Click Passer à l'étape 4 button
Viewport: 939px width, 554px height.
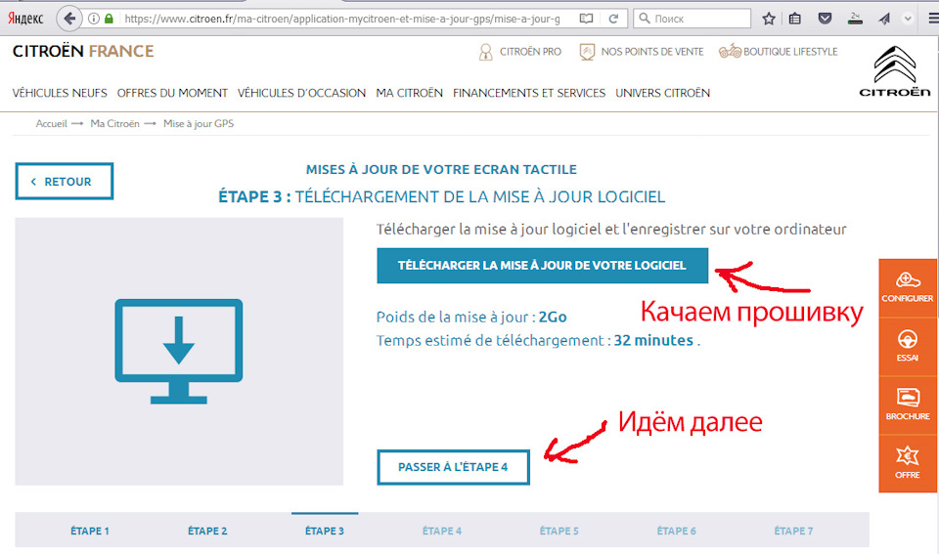pyautogui.click(x=453, y=467)
